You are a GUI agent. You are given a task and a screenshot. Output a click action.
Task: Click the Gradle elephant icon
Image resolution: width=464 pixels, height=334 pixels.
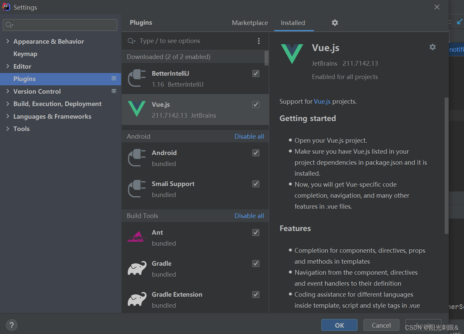137,268
